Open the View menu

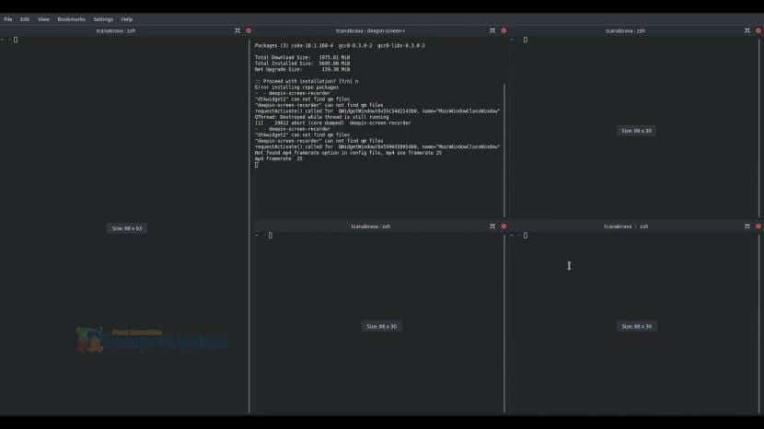click(x=43, y=19)
